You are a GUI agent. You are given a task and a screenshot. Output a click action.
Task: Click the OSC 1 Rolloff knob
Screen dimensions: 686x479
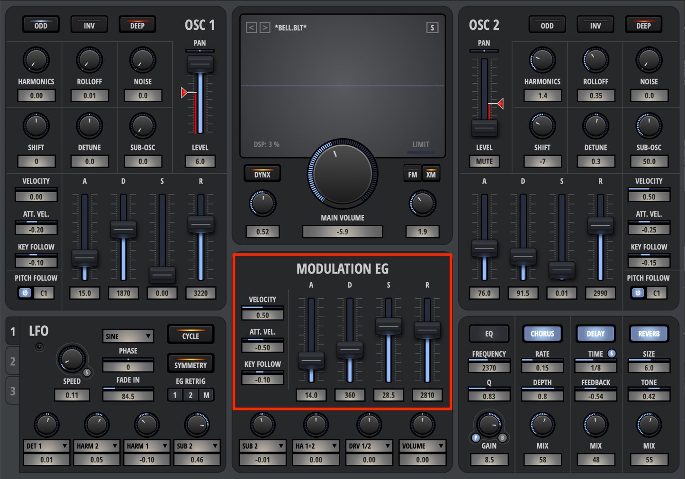tap(89, 60)
